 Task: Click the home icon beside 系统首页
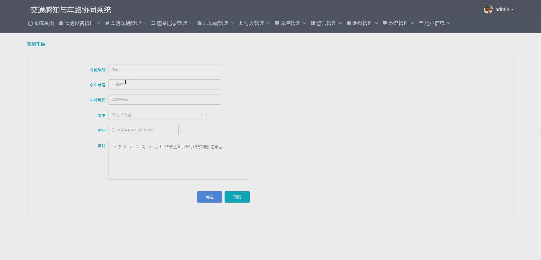pyautogui.click(x=30, y=23)
